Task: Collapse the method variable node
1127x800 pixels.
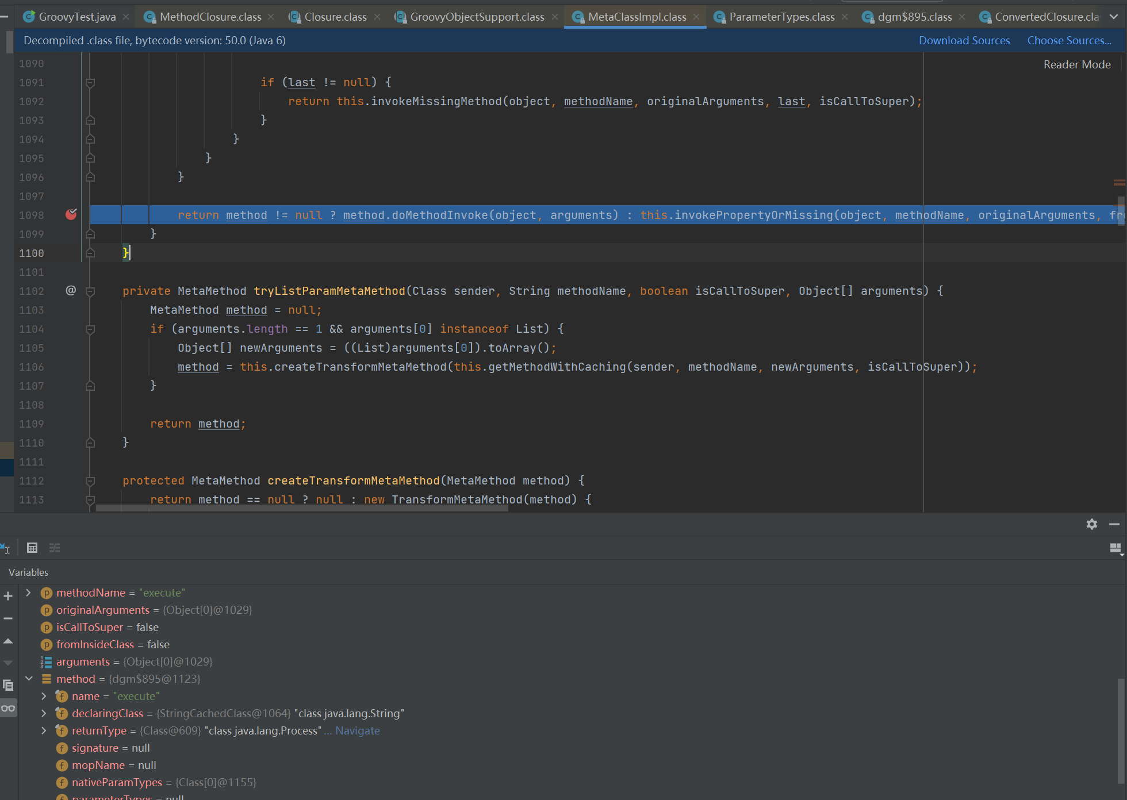Action: 29,679
